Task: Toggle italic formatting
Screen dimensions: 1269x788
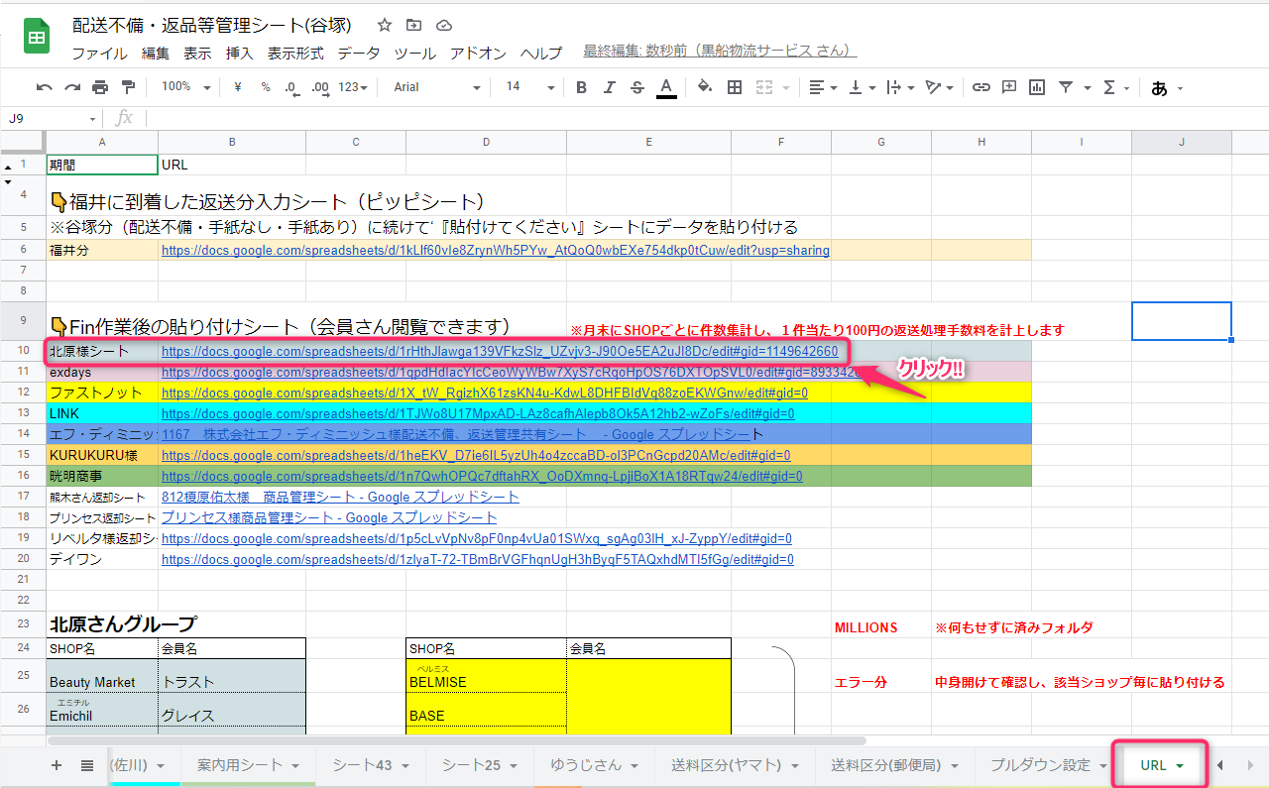Action: 610,87
